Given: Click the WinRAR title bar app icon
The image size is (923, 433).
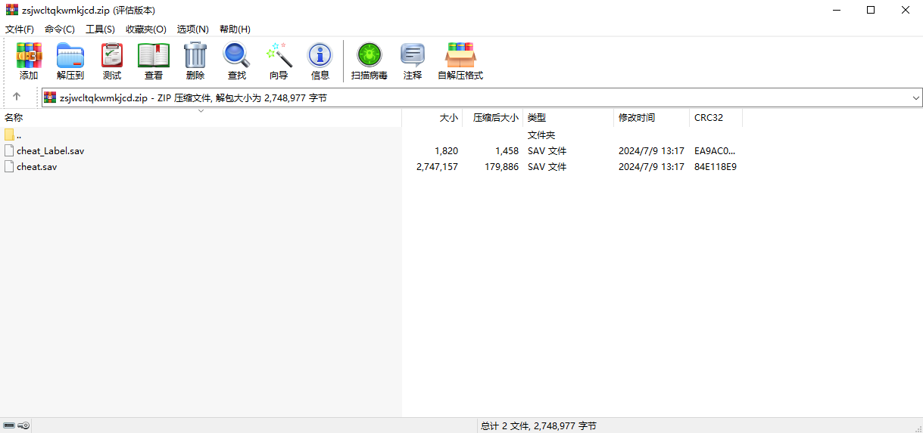Looking at the screenshot, I should click(x=12, y=10).
